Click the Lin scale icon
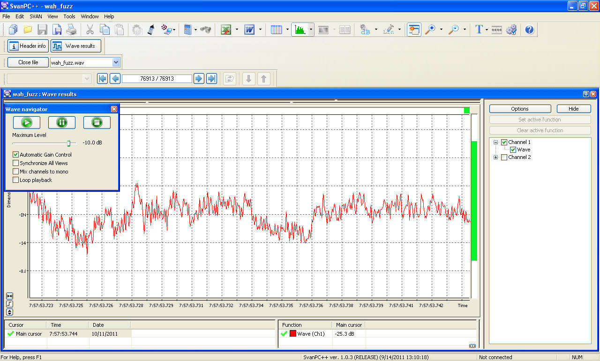The image size is (600, 361). coord(389,30)
